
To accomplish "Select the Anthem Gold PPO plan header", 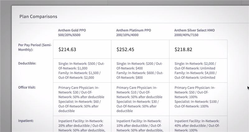I will tap(72, 33).
